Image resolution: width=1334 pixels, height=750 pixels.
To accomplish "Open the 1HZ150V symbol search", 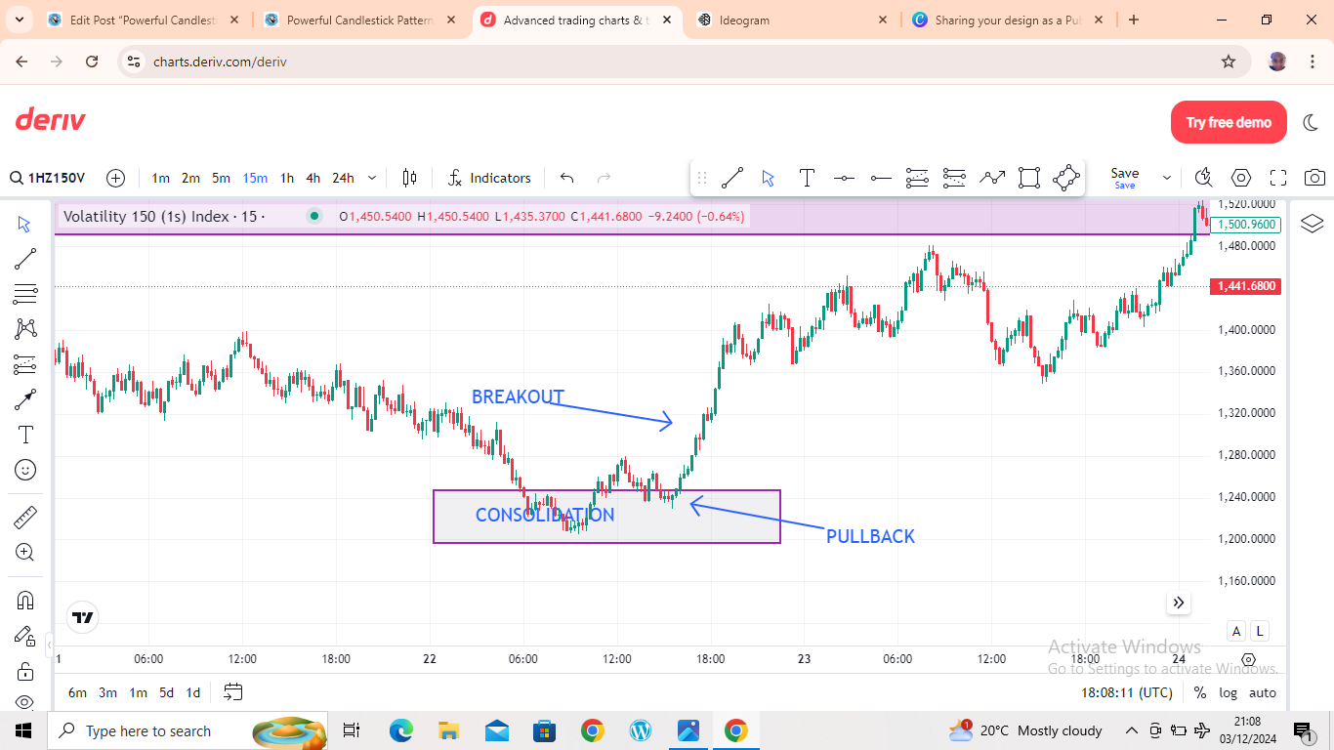I will click(x=49, y=178).
